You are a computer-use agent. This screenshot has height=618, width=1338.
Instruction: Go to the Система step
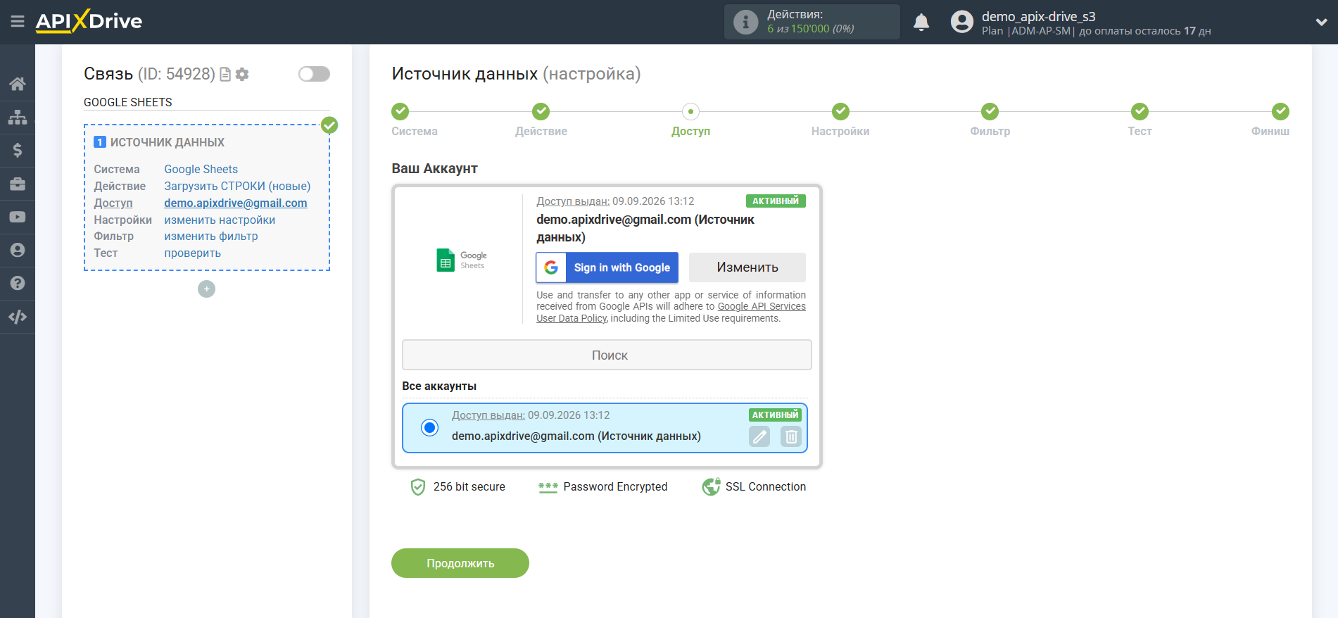[x=415, y=120]
